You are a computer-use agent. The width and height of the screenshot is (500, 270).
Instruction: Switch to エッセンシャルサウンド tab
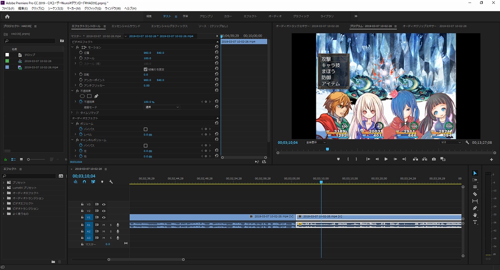[126, 26]
